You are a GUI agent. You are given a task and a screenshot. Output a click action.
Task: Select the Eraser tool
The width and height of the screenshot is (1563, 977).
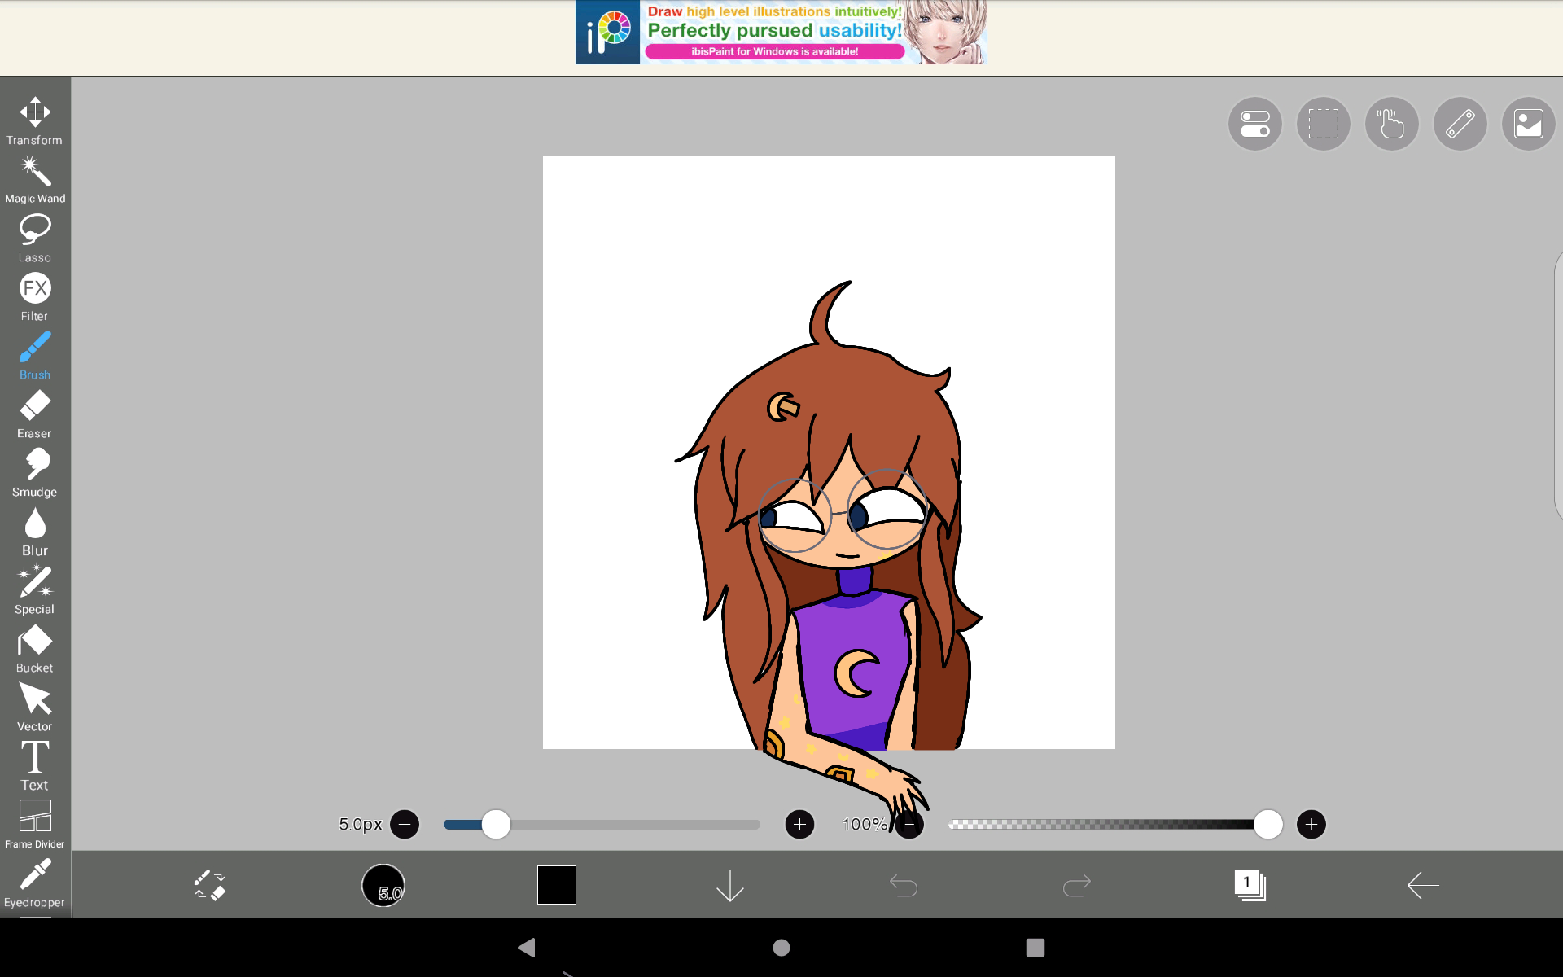tap(35, 414)
